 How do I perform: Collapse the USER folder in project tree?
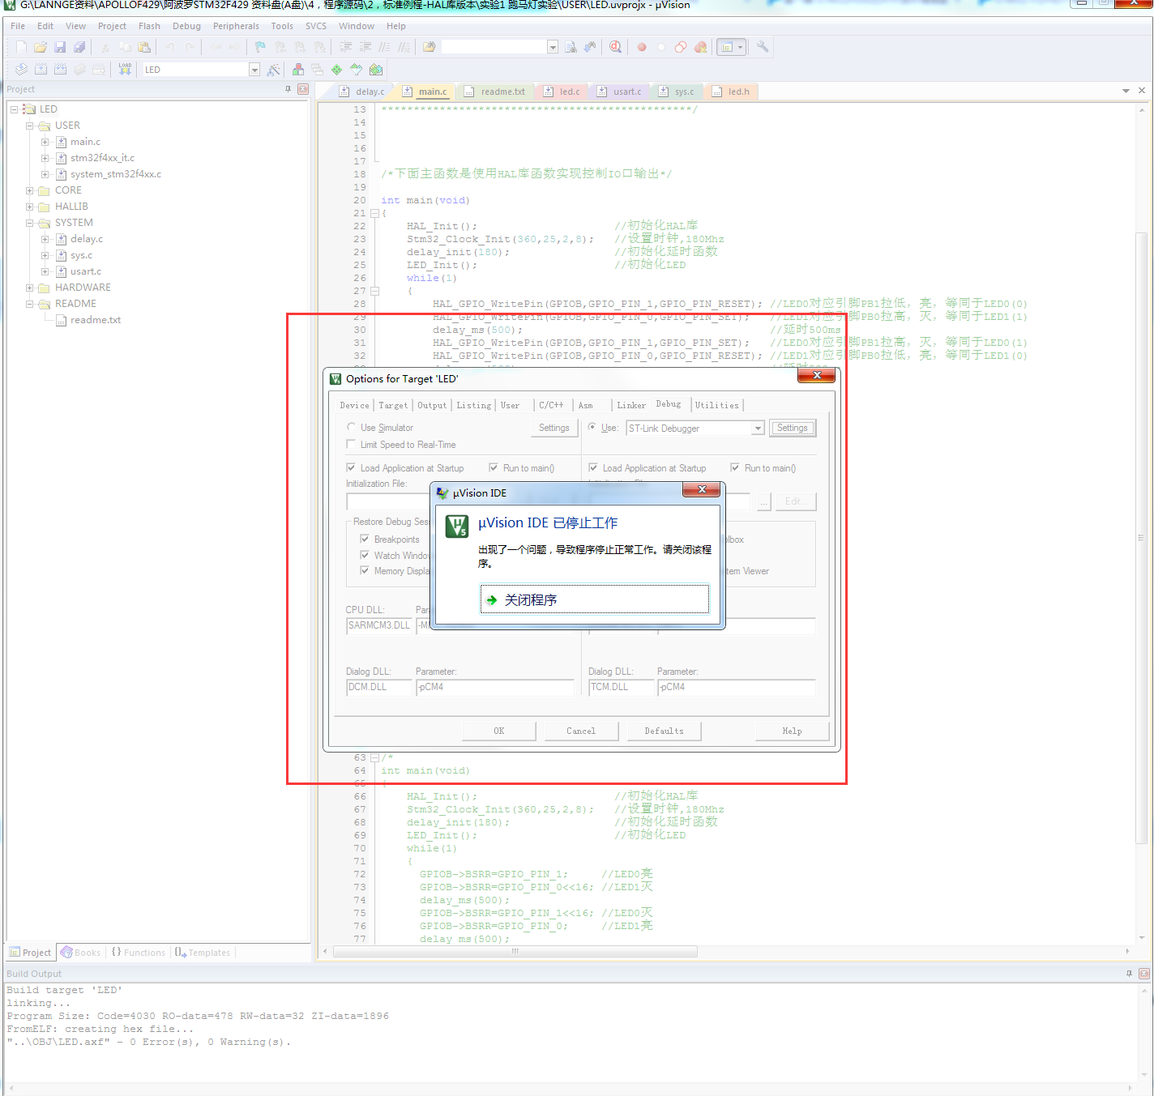30,126
